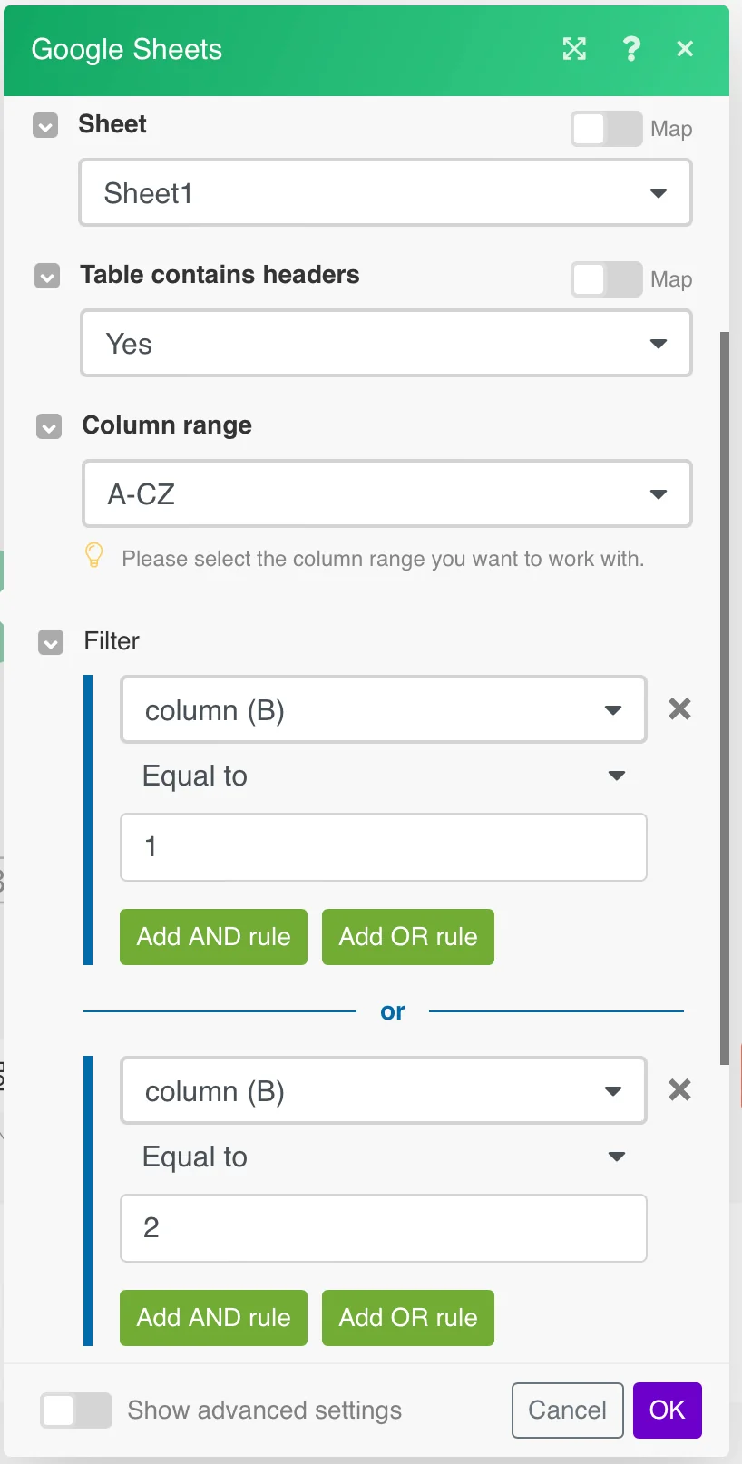Close the Google Sheets dialog
742x1464 pixels.
[x=685, y=49]
